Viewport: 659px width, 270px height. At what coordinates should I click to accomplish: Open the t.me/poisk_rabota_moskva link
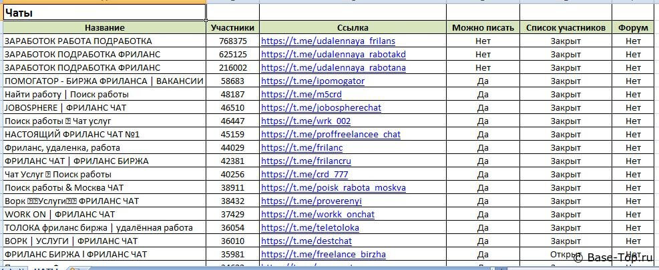[x=333, y=188]
